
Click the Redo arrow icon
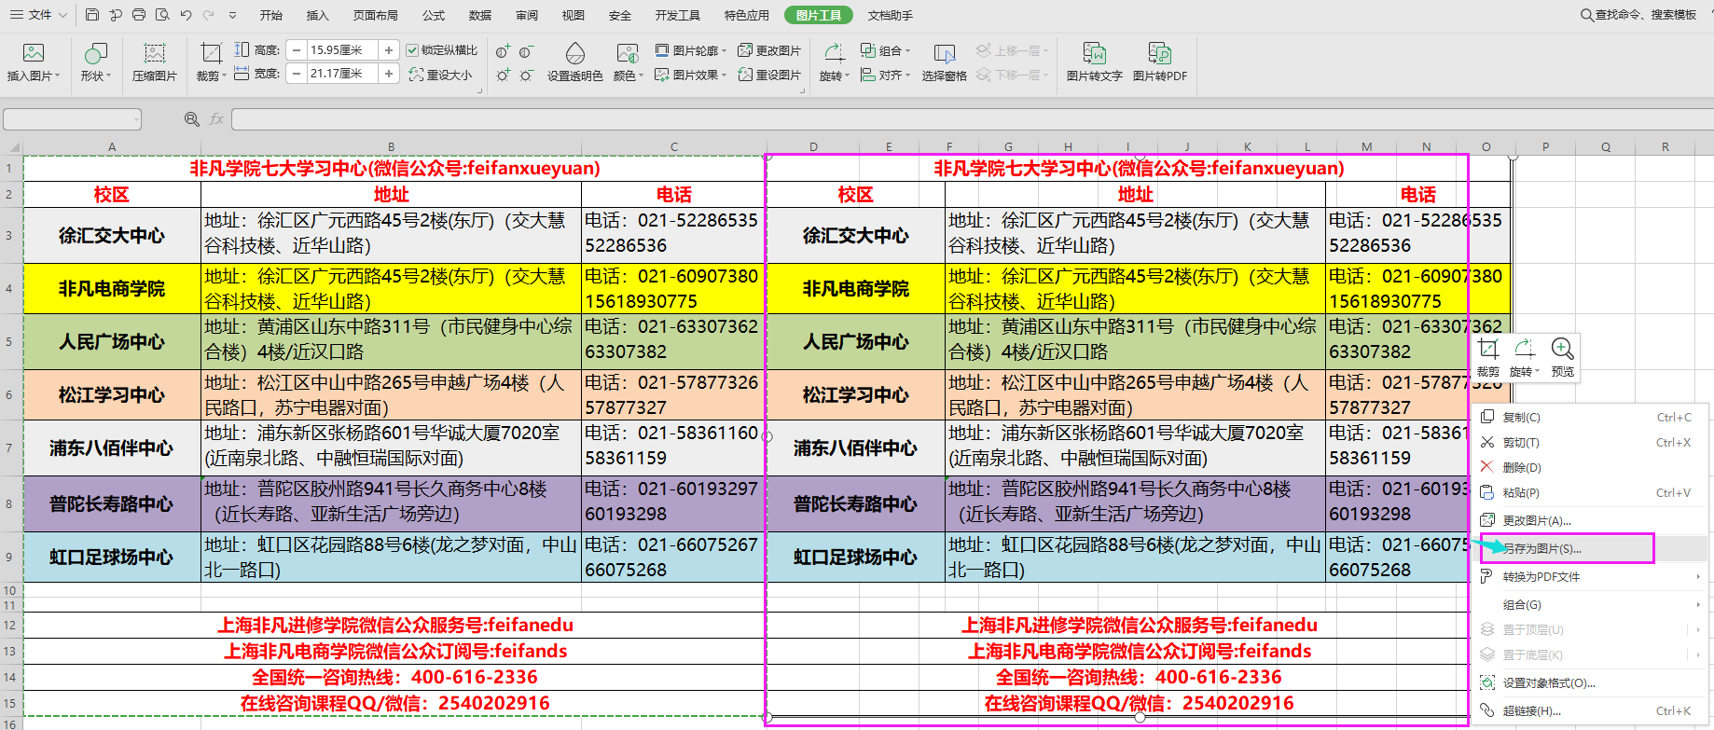click(x=208, y=15)
